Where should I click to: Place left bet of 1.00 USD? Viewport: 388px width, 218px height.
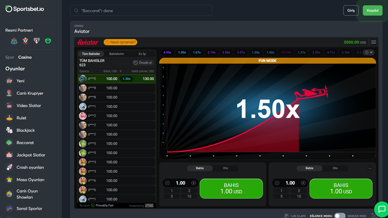tap(231, 189)
